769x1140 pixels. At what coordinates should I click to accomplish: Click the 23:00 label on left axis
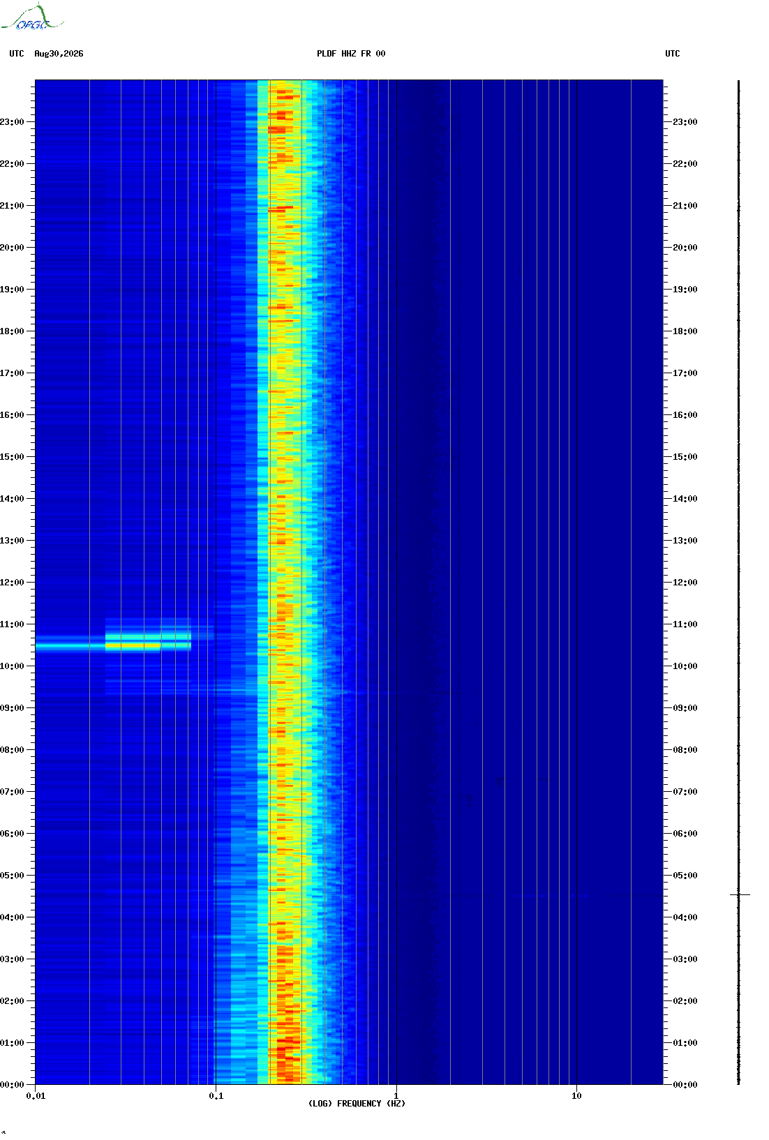pos(12,122)
